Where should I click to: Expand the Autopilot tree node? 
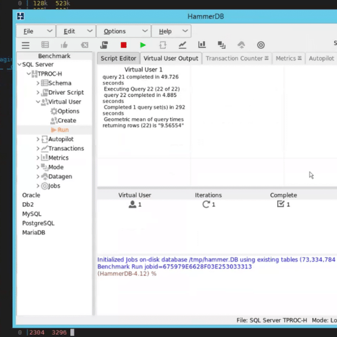point(38,139)
